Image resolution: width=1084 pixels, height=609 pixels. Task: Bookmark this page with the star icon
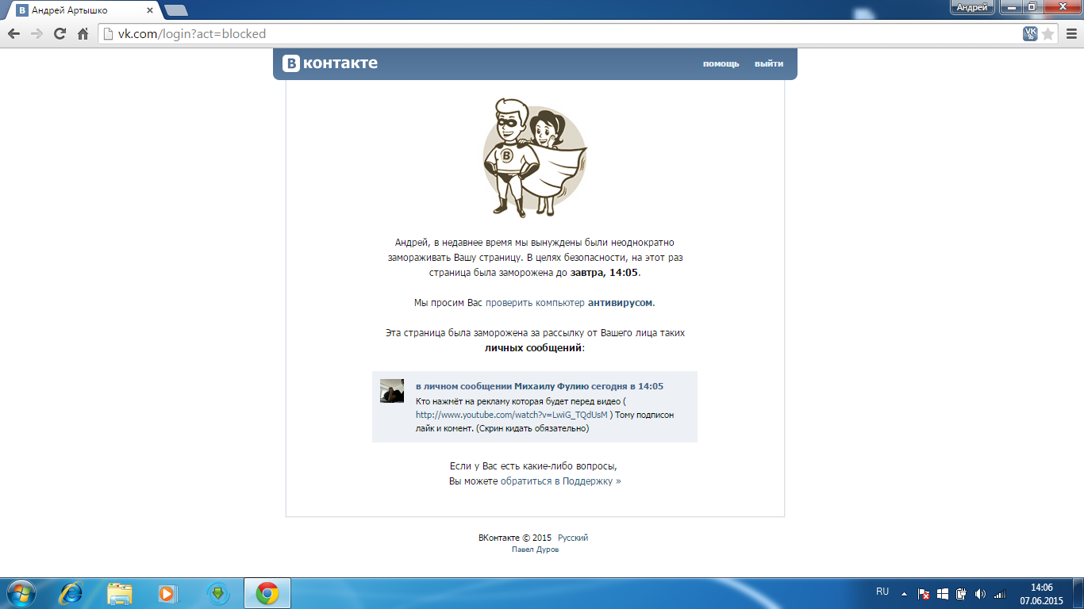(1048, 34)
